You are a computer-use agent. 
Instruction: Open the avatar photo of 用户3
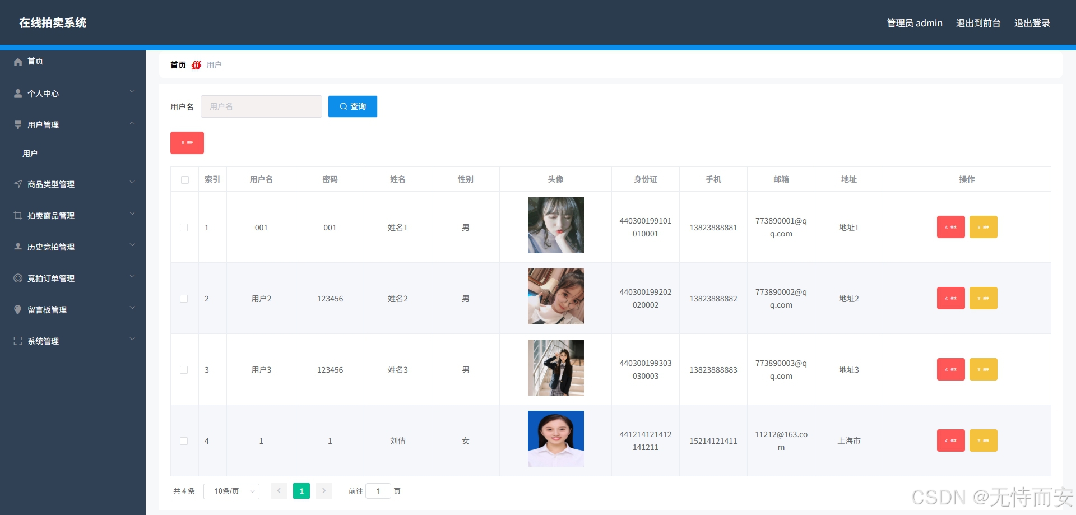coord(556,368)
